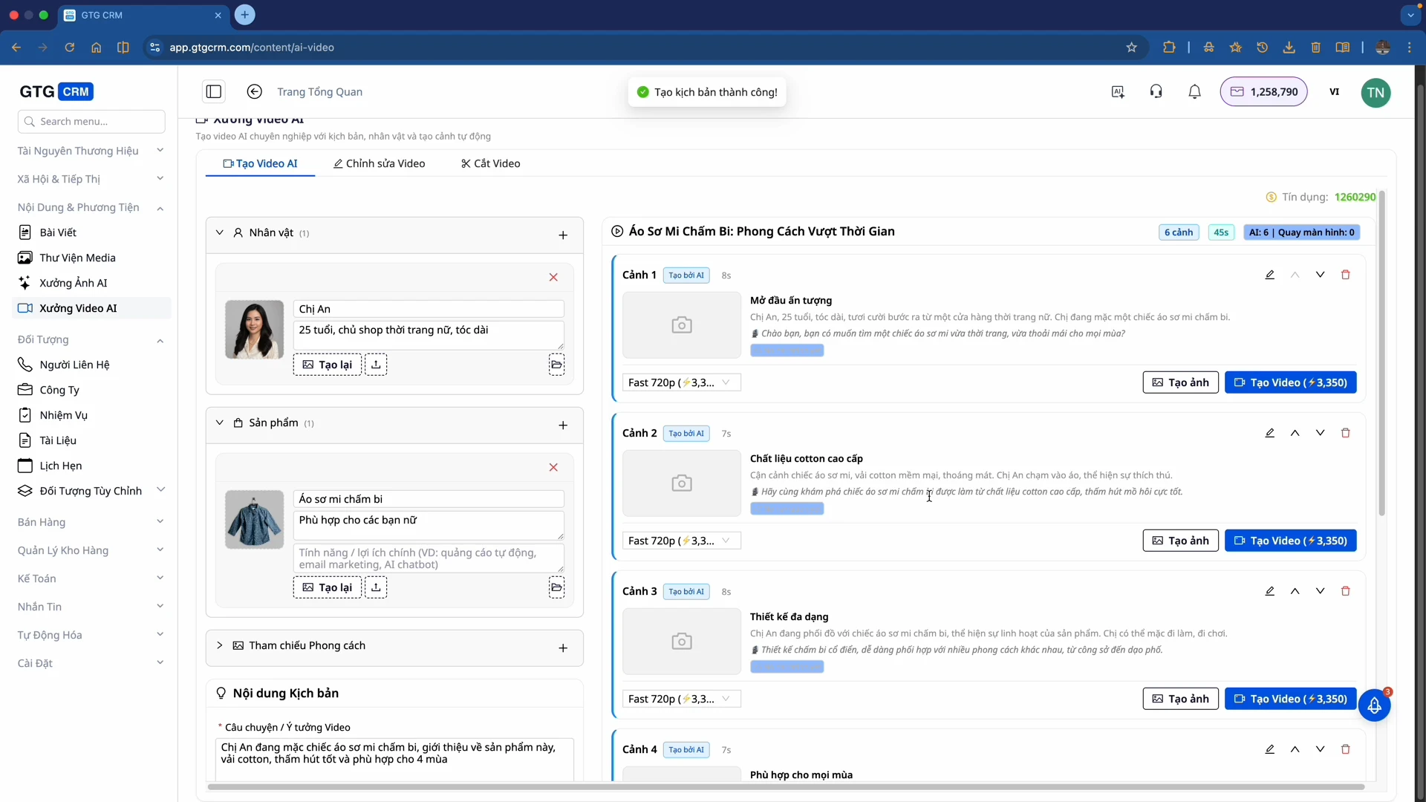Viewport: 1426px width, 802px height.
Task: Add new character with plus icon
Action: [563, 235]
